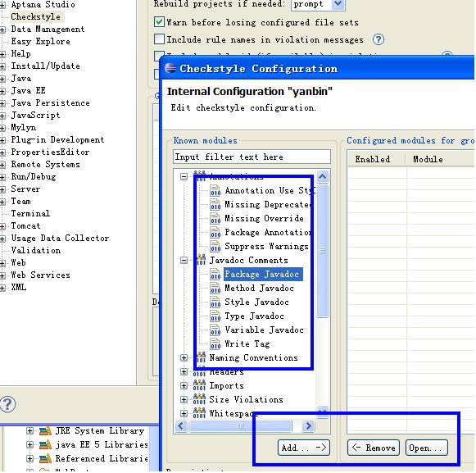Click the vertical scrollbar thumb in known modules
This screenshot has width=476, height=473.
pos(323,251)
